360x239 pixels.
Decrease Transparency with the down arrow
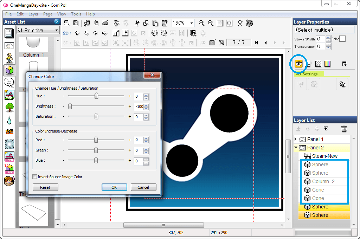point(328,48)
